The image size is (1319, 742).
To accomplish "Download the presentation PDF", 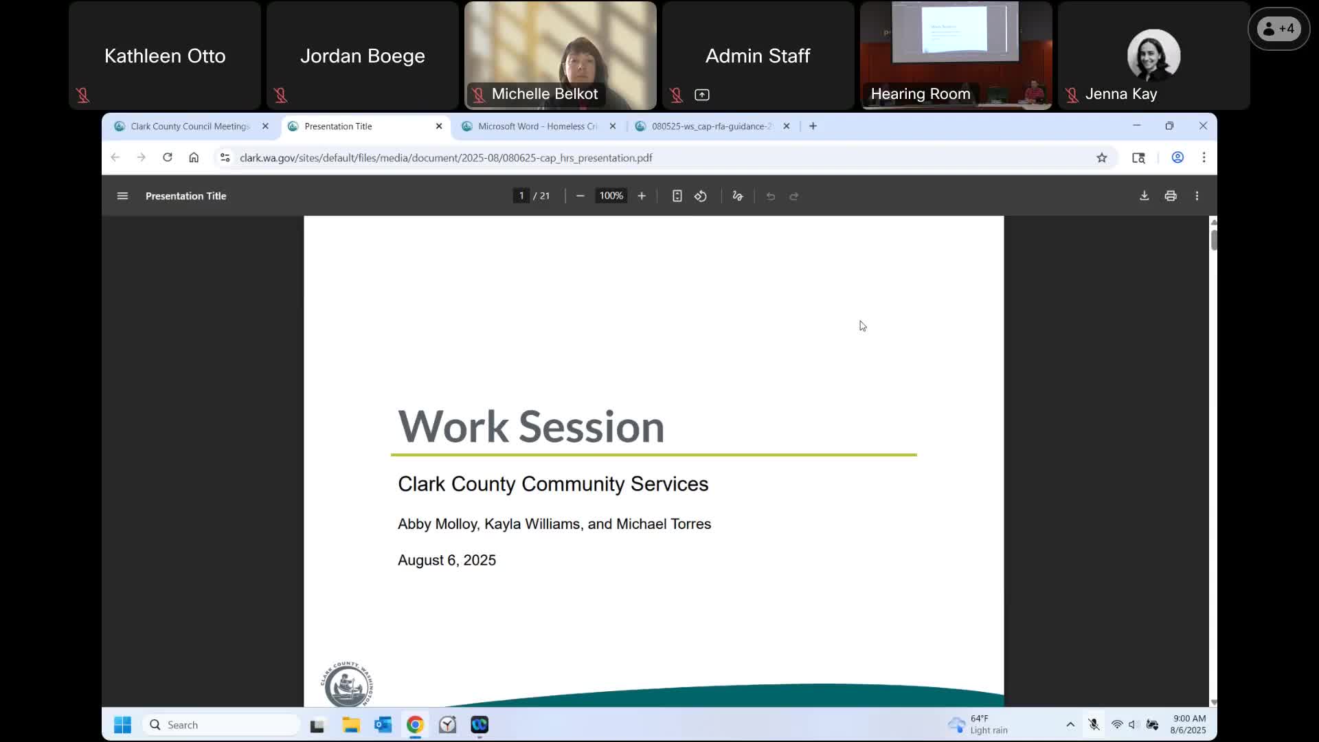I will 1144,196.
